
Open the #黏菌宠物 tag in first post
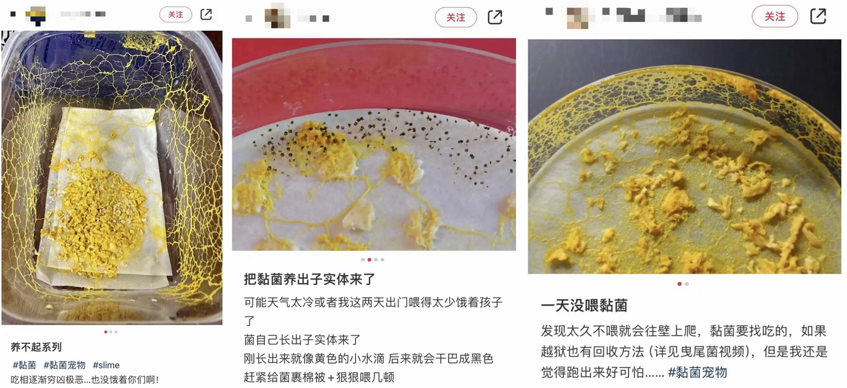[65, 365]
